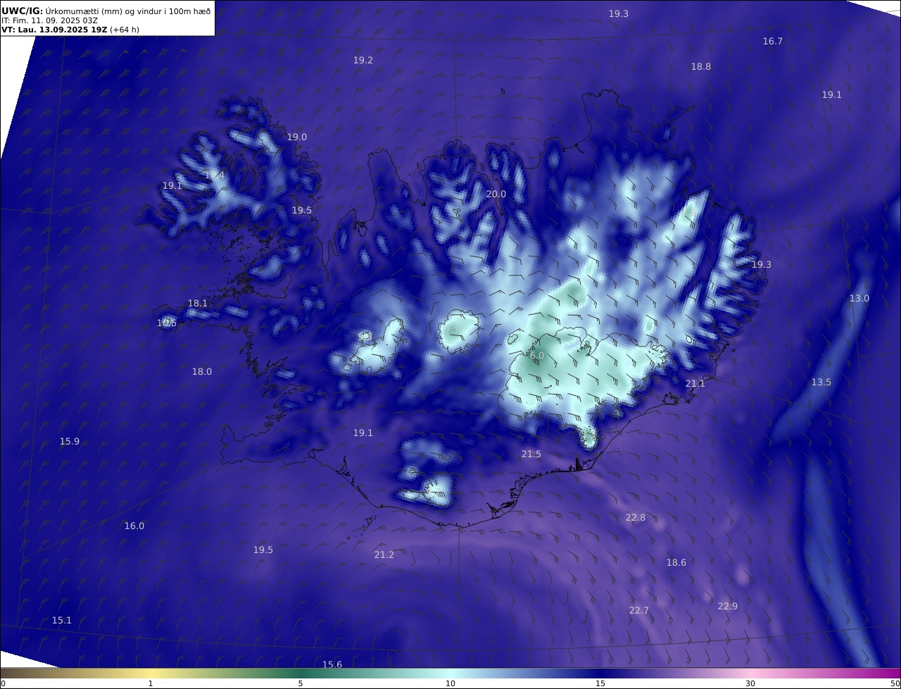Click the 6.0 value on the glacier
Screen dimensions: 901x689
[537, 356]
